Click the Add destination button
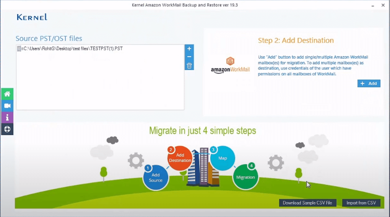This screenshot has height=217, width=390. tap(369, 83)
